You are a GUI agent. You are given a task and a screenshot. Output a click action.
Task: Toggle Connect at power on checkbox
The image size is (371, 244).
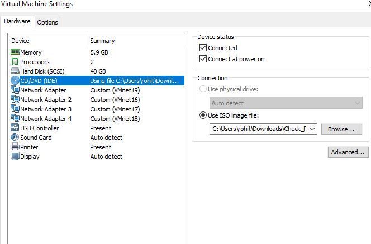click(x=203, y=59)
